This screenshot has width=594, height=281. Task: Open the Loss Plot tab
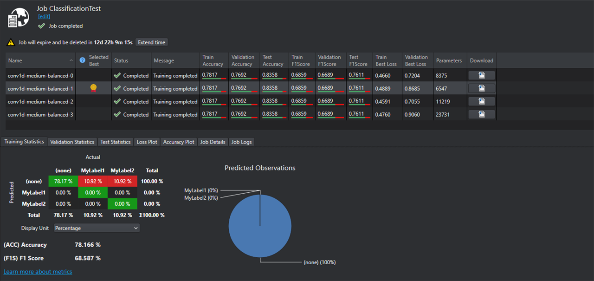point(147,142)
